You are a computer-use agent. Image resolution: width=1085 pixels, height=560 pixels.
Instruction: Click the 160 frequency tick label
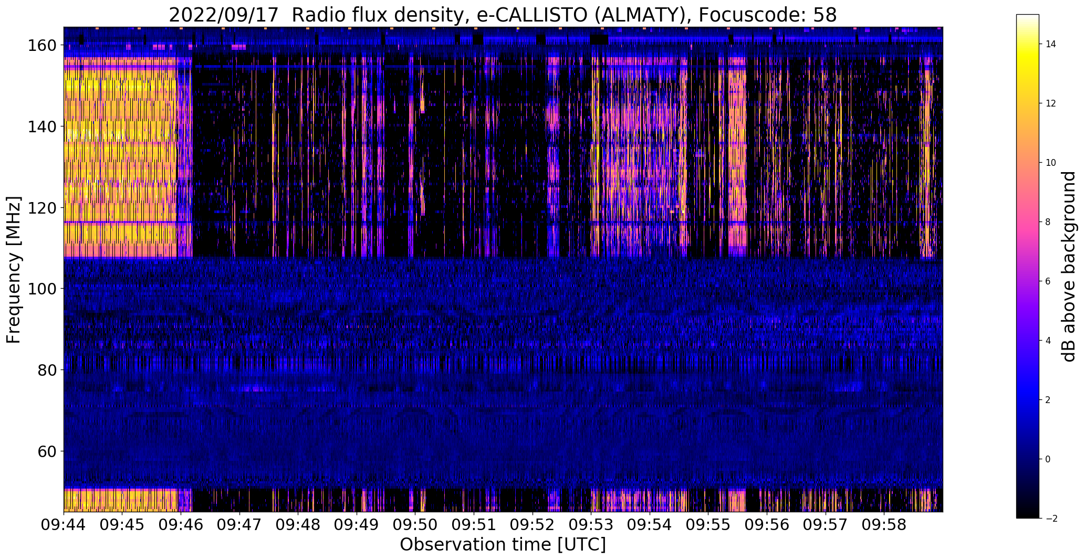coord(41,46)
